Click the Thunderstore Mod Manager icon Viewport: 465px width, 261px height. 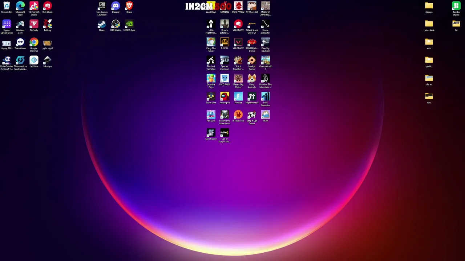[20, 60]
